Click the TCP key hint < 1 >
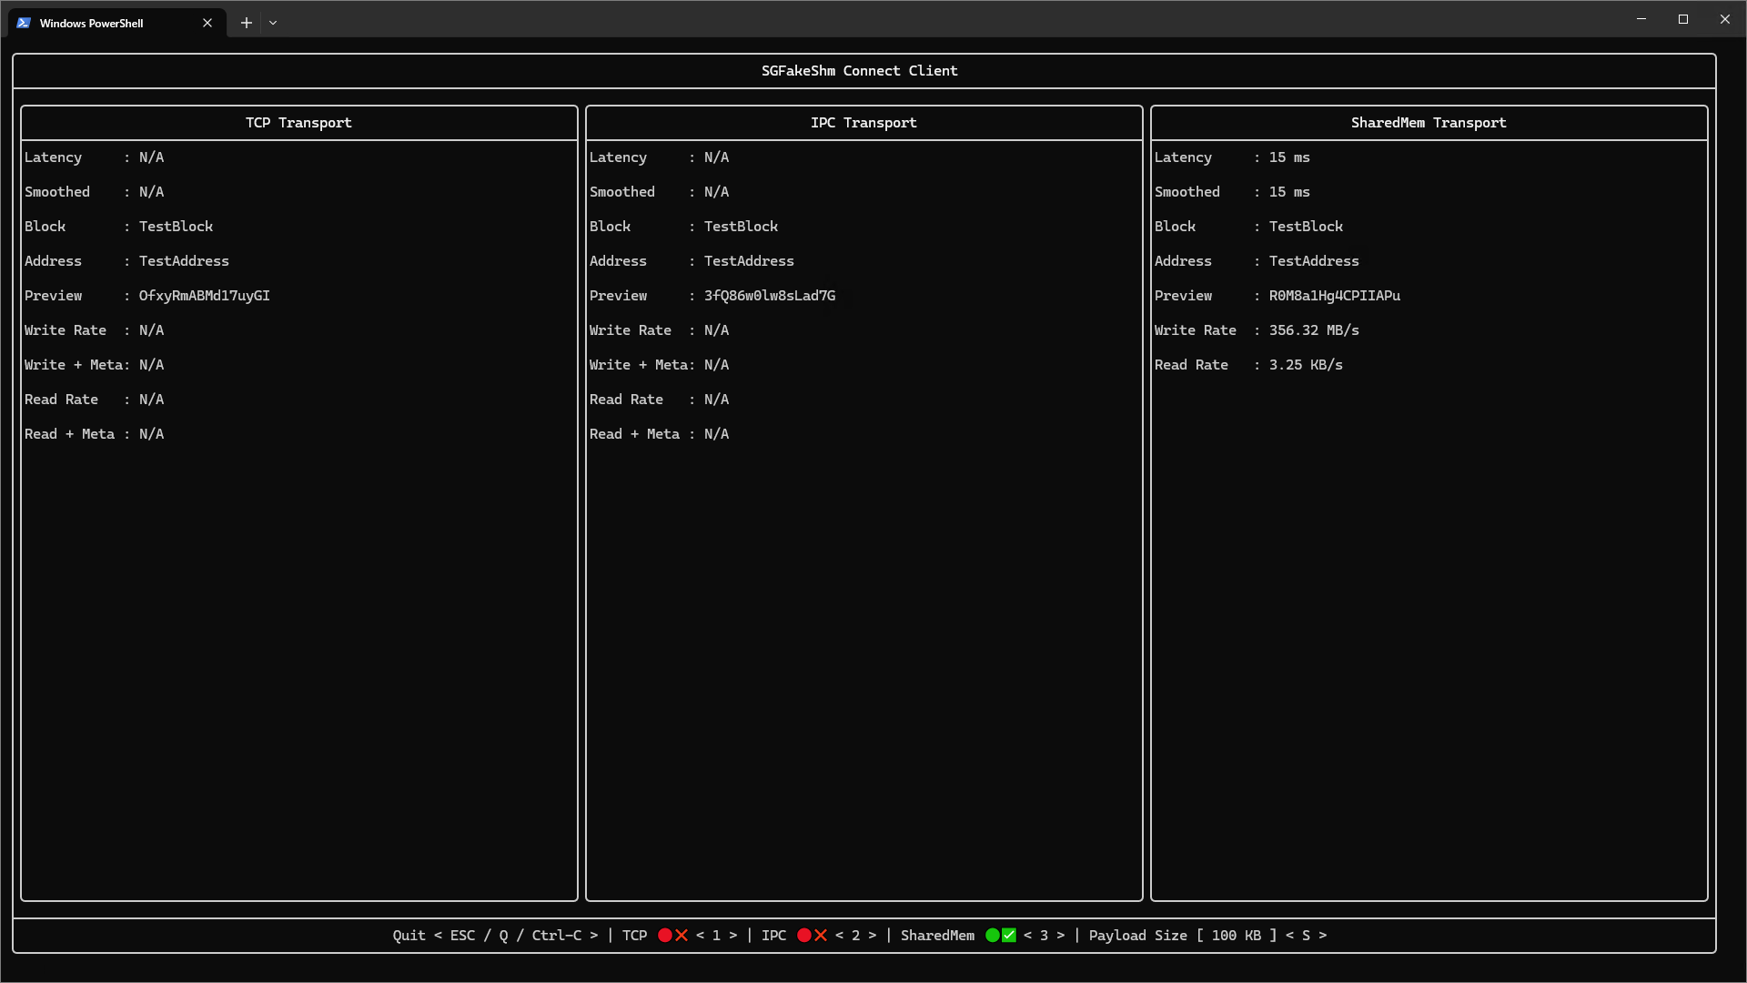The width and height of the screenshot is (1747, 983). click(x=716, y=936)
